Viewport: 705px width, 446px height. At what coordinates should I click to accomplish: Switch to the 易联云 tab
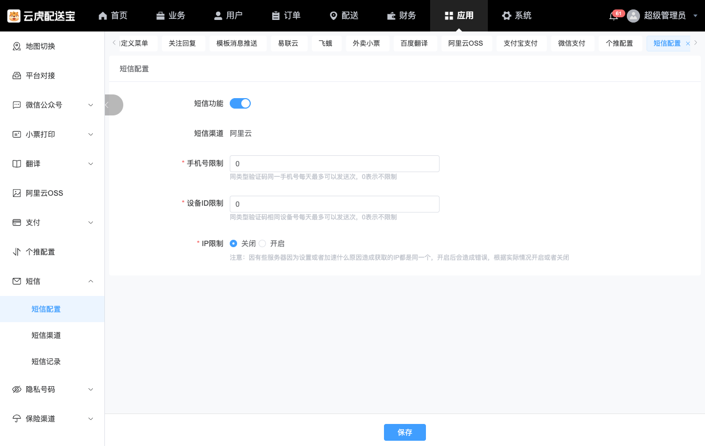pos(288,44)
